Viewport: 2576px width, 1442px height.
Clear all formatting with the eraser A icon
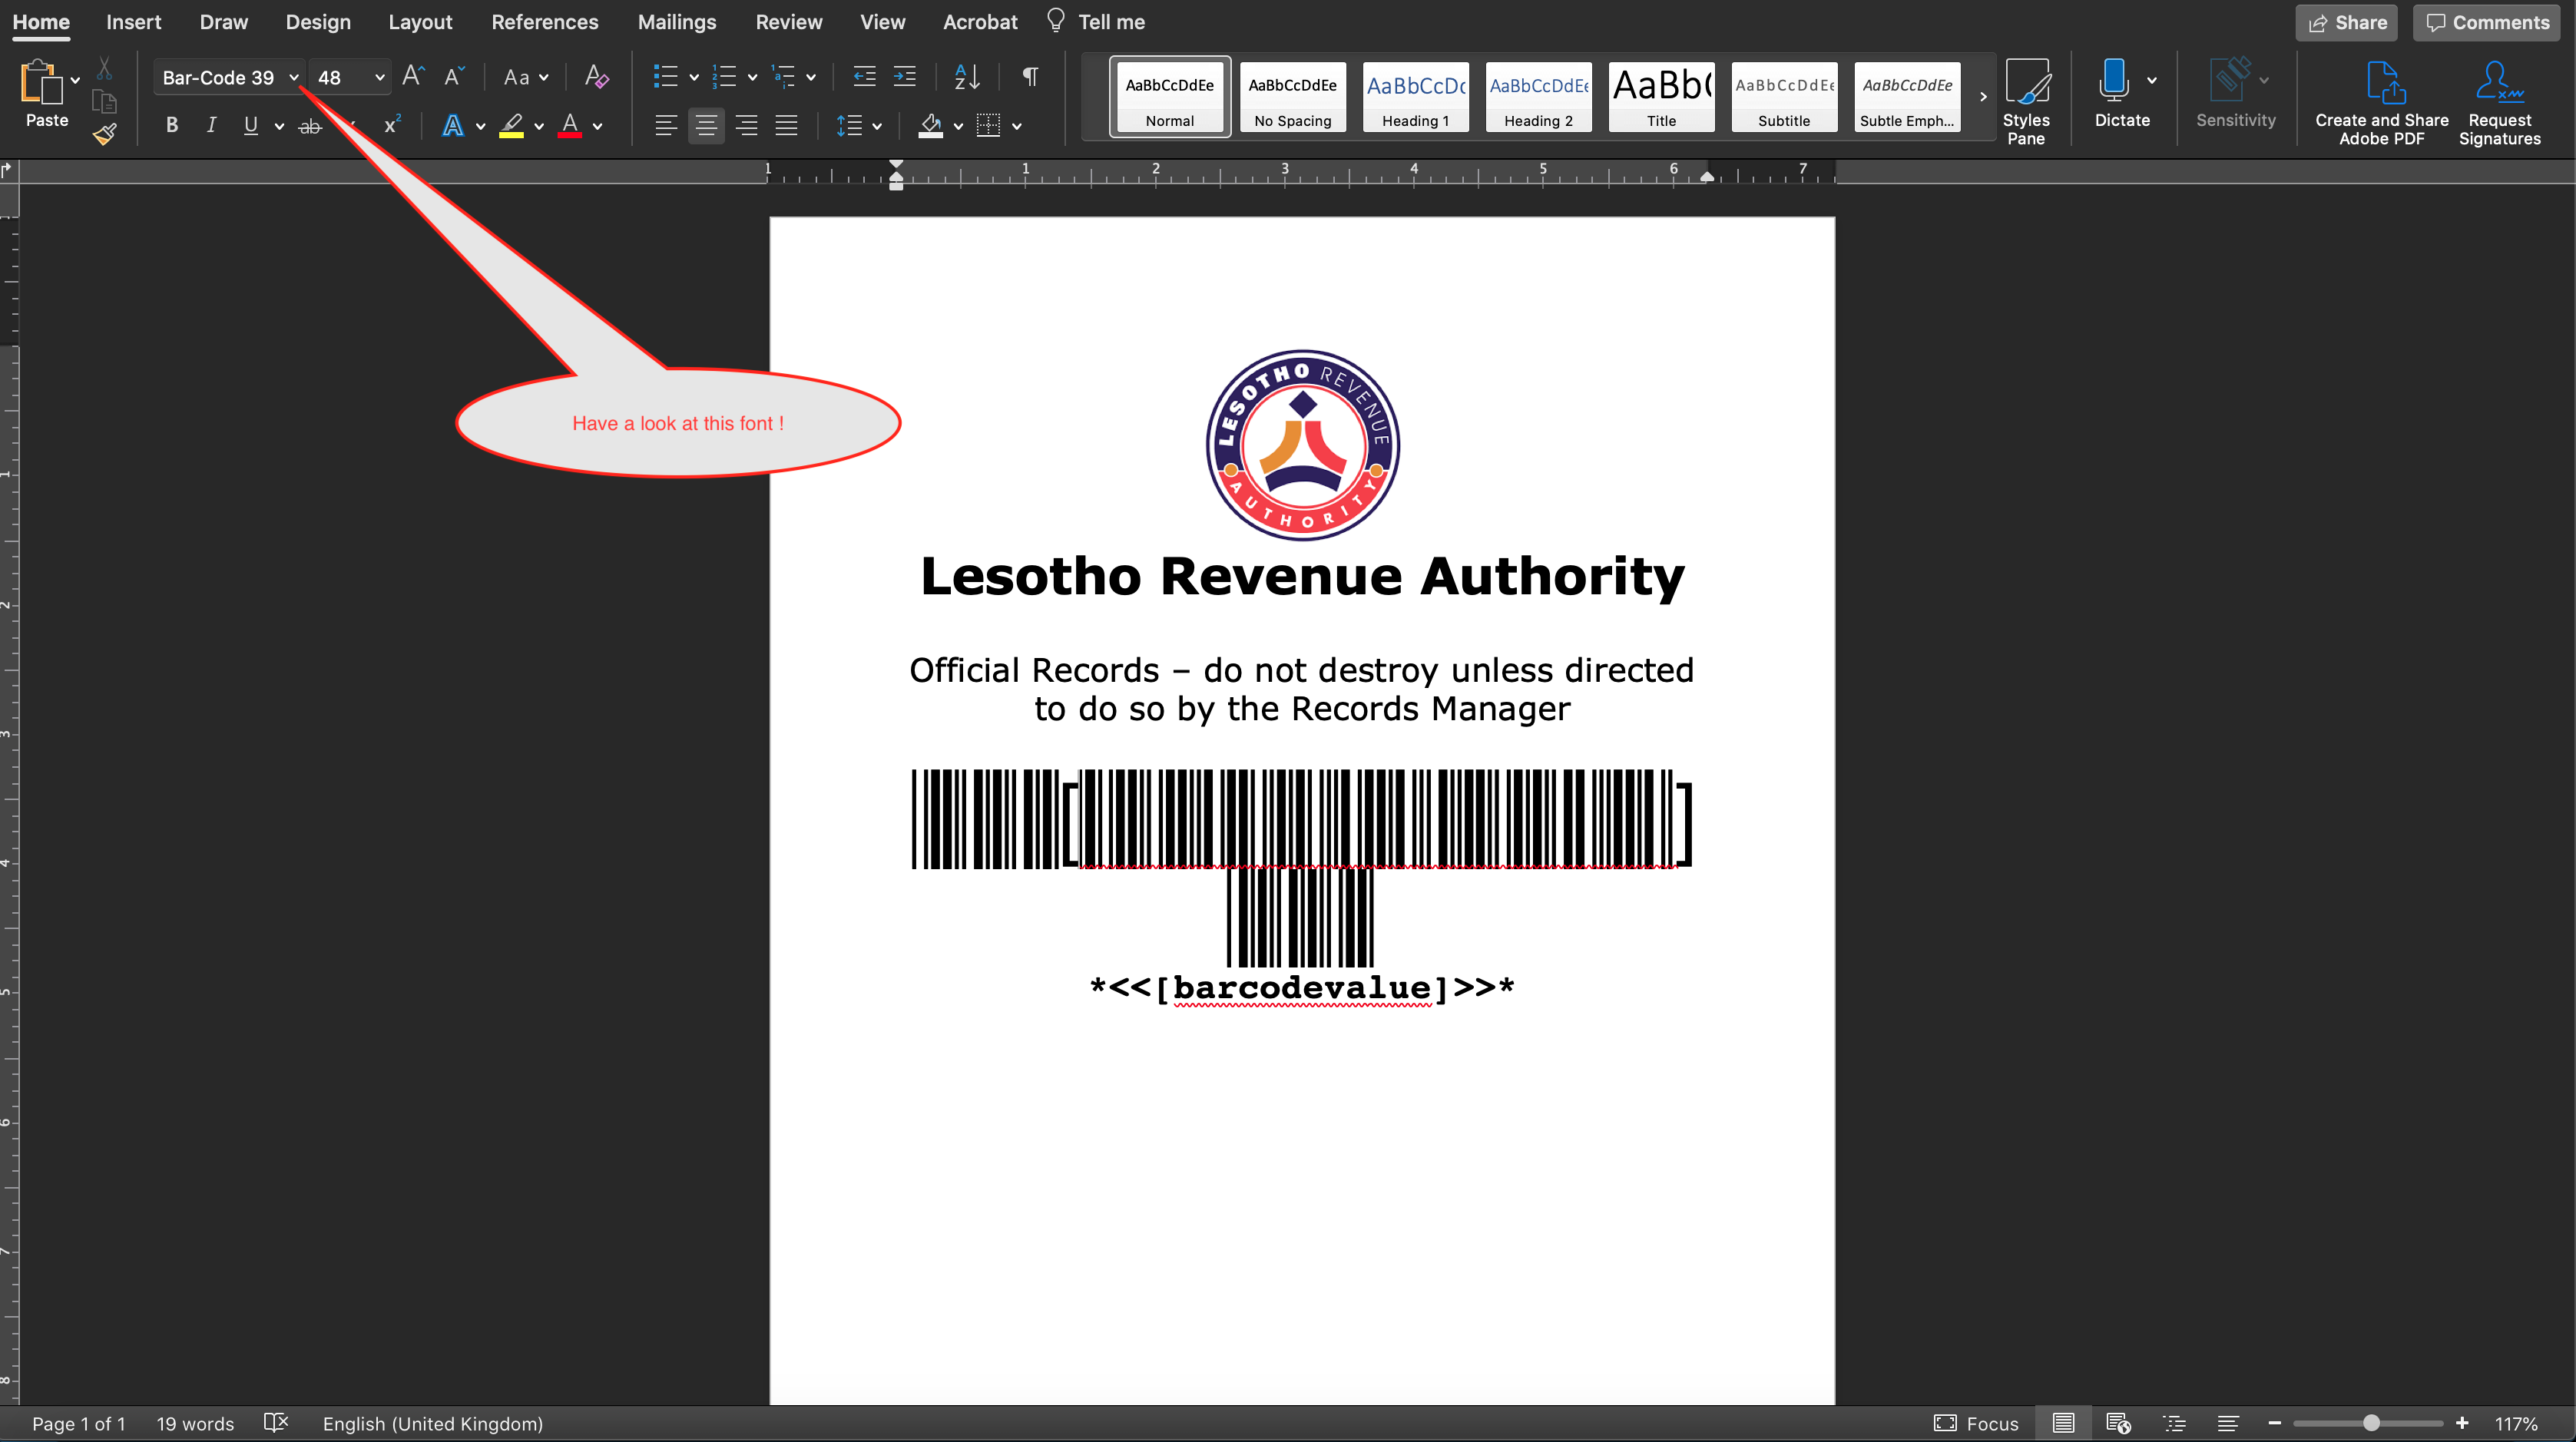point(596,76)
